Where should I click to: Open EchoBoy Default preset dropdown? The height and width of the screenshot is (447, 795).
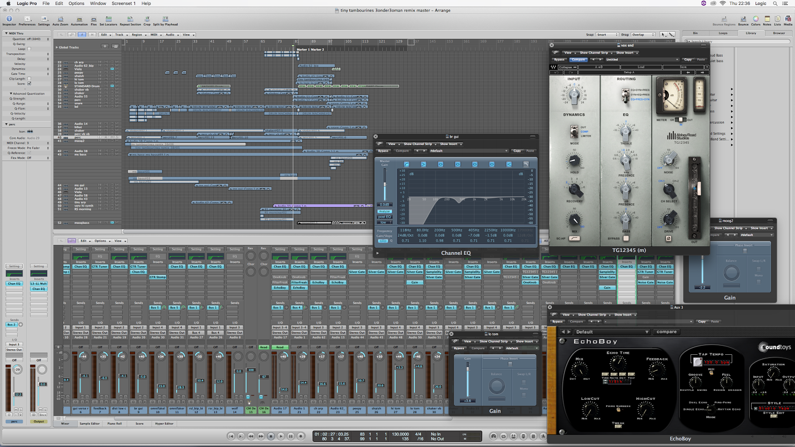[612, 332]
